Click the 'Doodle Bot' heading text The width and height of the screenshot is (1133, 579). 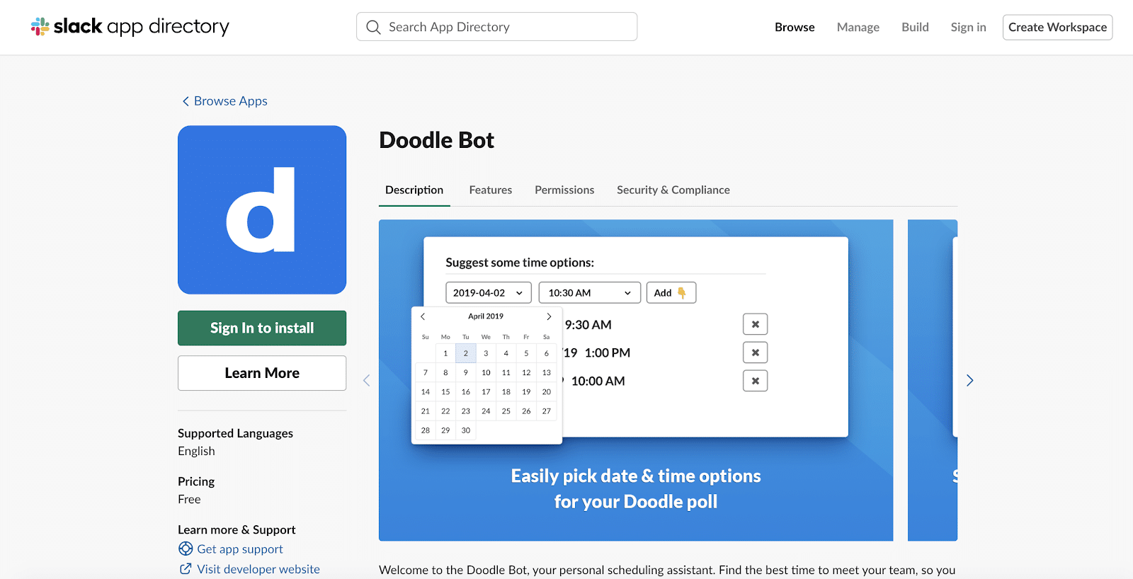436,140
